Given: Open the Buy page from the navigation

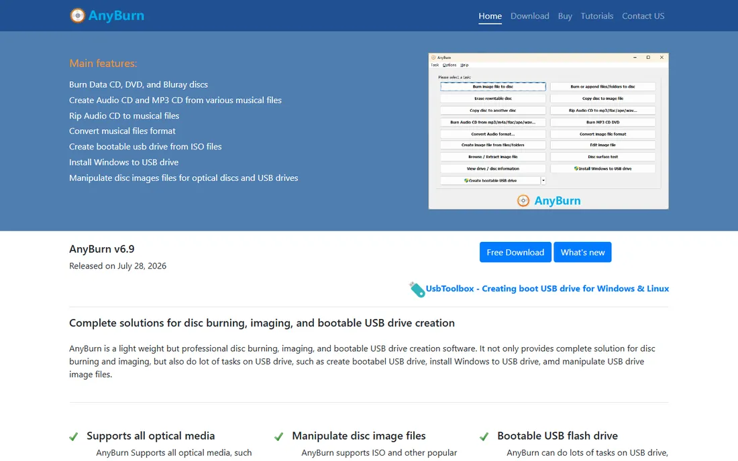Looking at the screenshot, I should pyautogui.click(x=565, y=16).
